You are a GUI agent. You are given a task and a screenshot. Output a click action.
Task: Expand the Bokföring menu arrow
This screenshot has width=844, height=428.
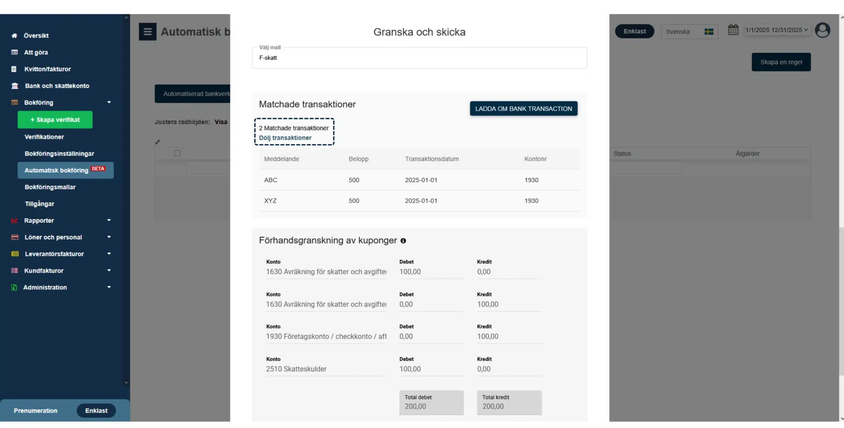tap(109, 102)
